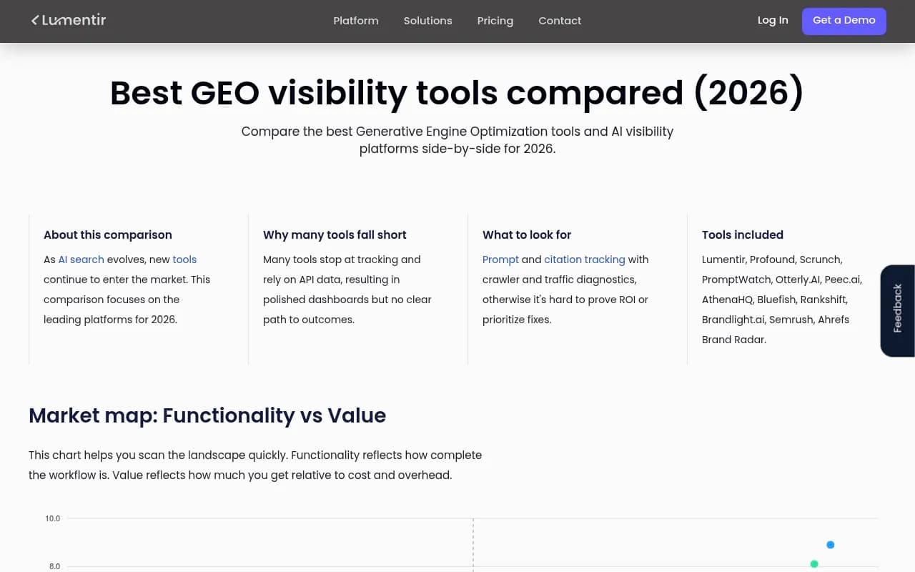Select the blue data point on the chart
This screenshot has height=572, width=915.
click(830, 544)
